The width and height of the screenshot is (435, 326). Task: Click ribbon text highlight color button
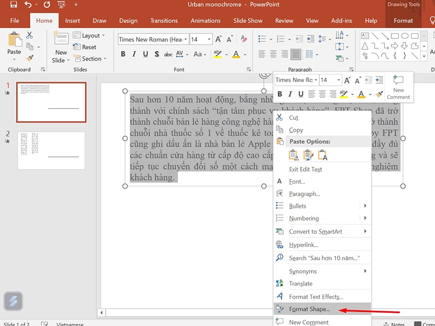pos(218,54)
